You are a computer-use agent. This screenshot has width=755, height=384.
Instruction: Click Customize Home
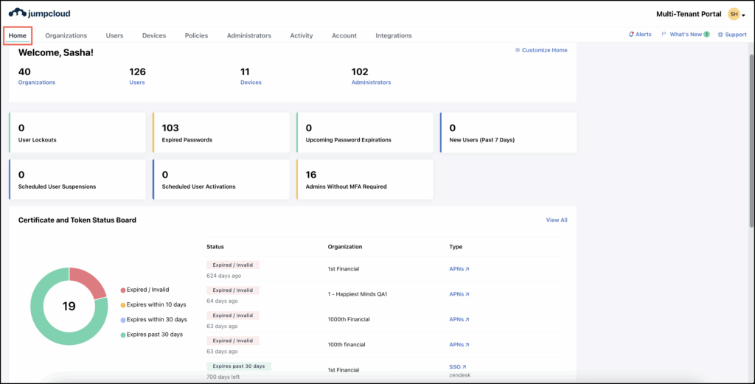pos(541,50)
